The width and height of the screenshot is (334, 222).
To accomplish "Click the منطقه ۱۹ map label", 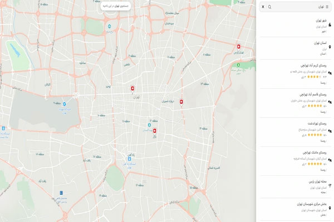I will point(102,195).
